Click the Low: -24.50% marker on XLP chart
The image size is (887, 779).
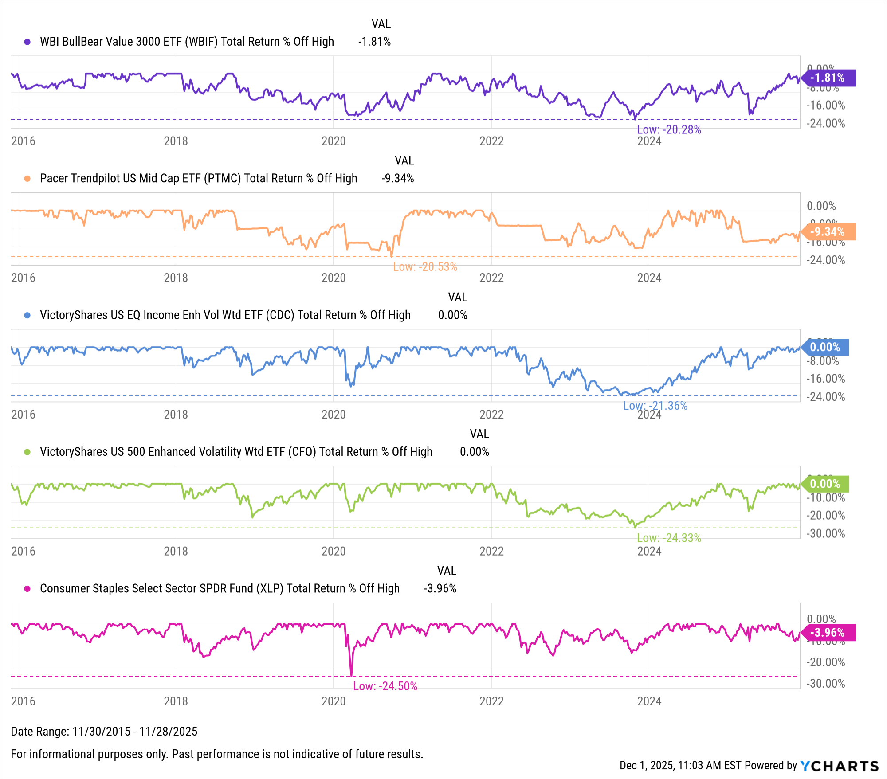[385, 686]
